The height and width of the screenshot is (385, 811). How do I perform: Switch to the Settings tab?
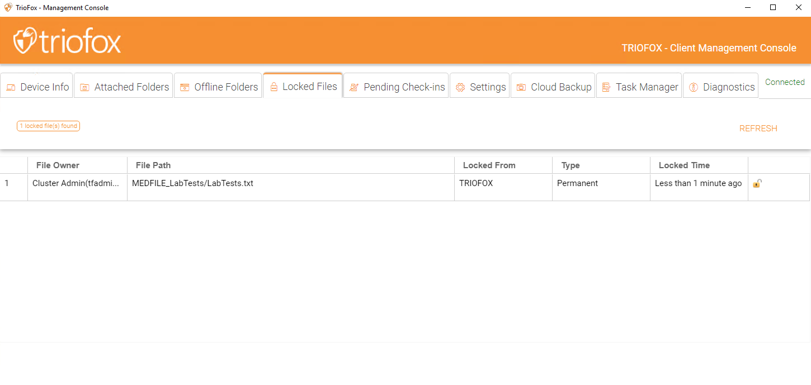[480, 87]
